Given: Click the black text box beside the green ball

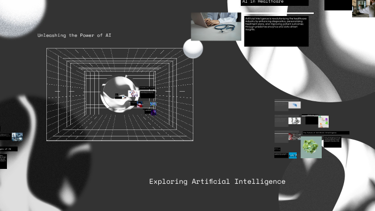Looking at the screenshot, I should pos(332,142).
